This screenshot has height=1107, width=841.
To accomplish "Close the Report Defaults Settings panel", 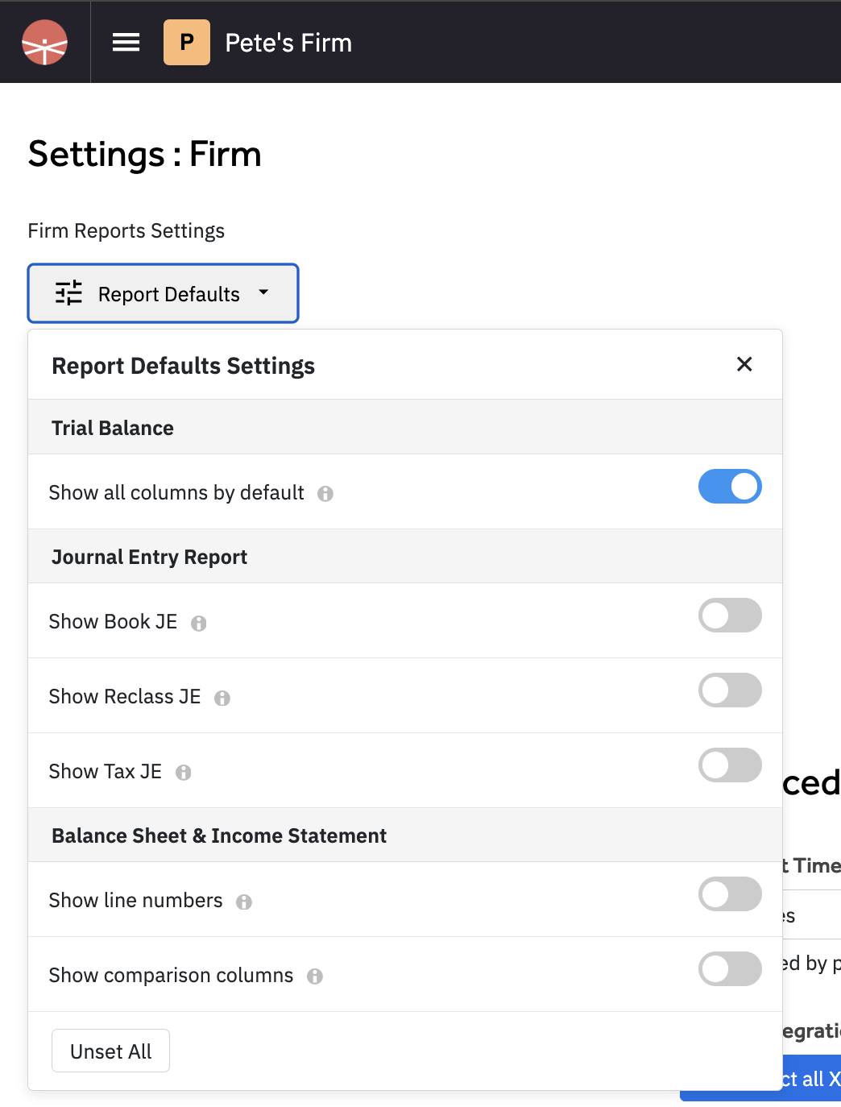I will 744,364.
